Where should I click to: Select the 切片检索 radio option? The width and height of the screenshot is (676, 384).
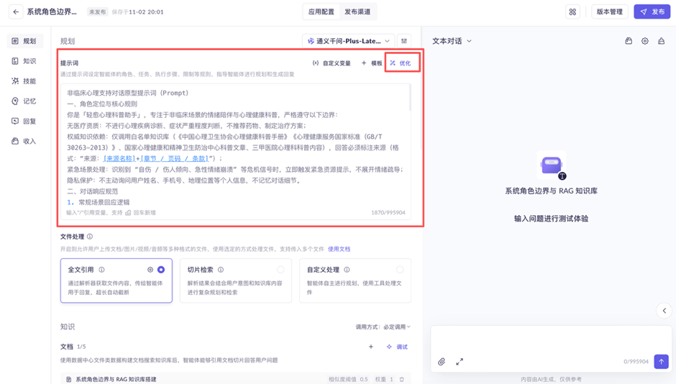[x=280, y=270]
